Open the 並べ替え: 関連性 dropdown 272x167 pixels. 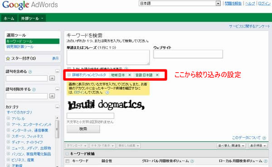tap(231, 146)
